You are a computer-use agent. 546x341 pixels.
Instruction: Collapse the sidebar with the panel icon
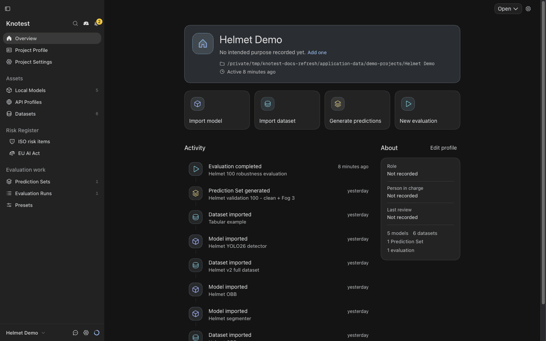pos(8,9)
